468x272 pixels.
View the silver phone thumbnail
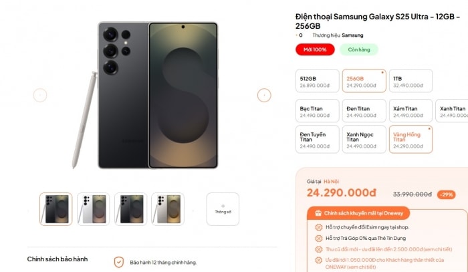tap(94, 209)
